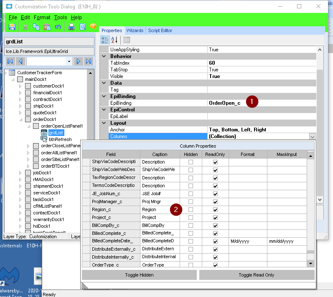
Task: Click the btnRefresh button icon in tree
Action: [44, 139]
